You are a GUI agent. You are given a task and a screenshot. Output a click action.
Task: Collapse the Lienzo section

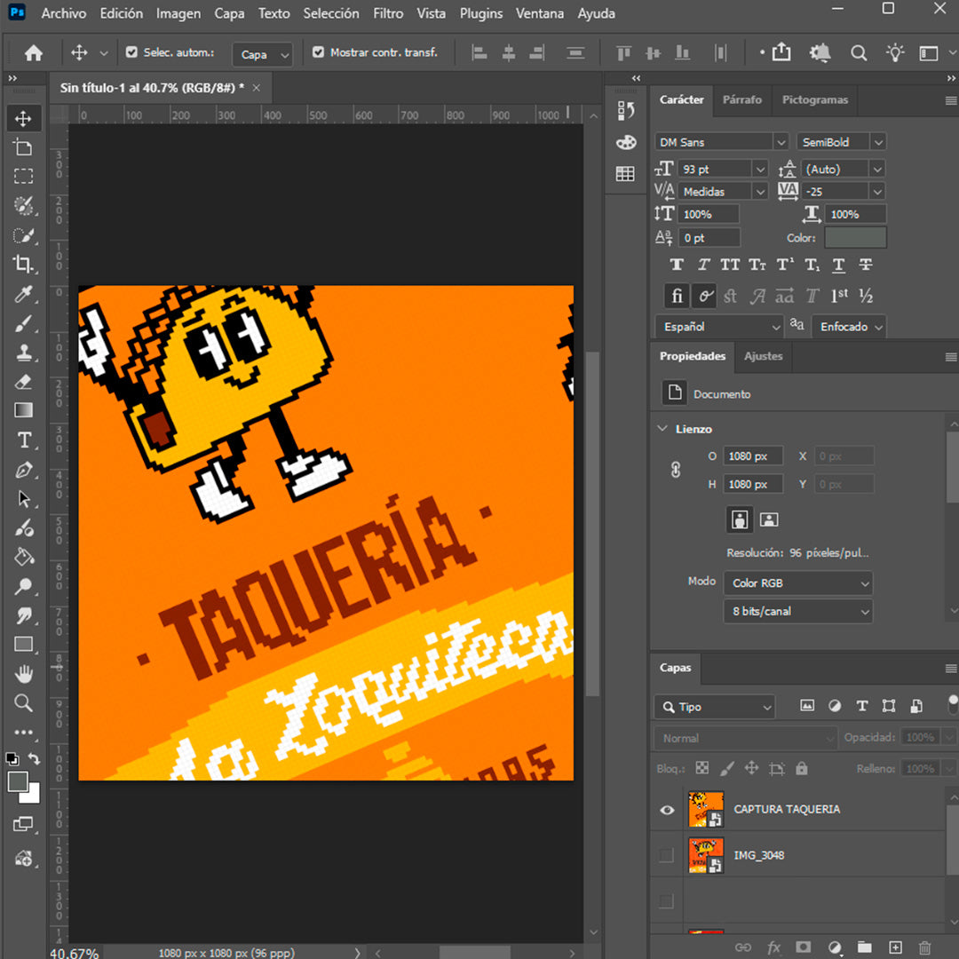point(662,429)
